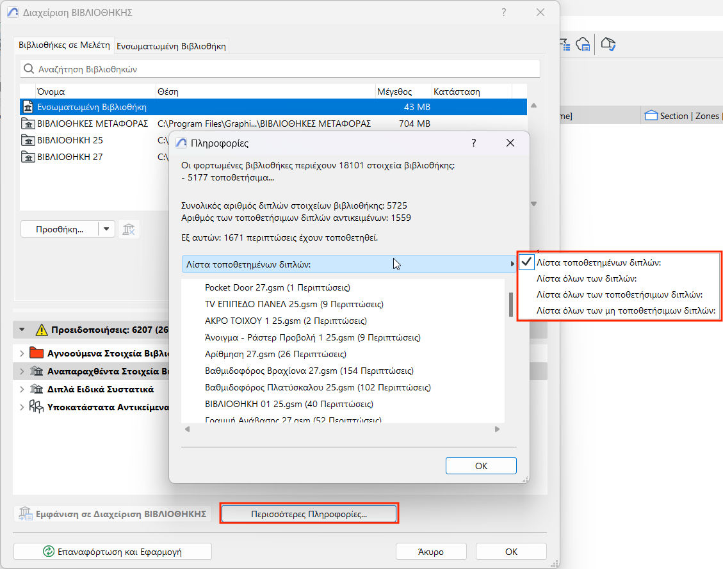
Task: Sort by the Μέγεθος column header
Action: [403, 92]
